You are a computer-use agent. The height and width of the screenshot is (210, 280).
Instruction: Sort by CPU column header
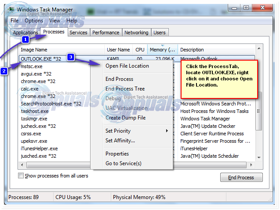pyautogui.click(x=140, y=50)
